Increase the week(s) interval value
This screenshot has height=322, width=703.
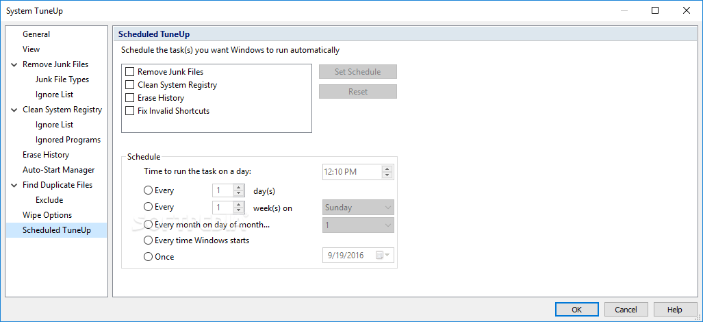pos(239,204)
